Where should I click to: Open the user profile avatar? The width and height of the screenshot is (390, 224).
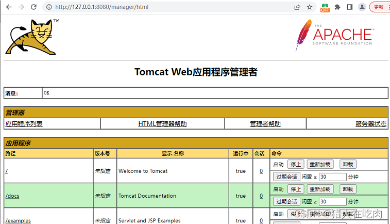[x=362, y=7]
